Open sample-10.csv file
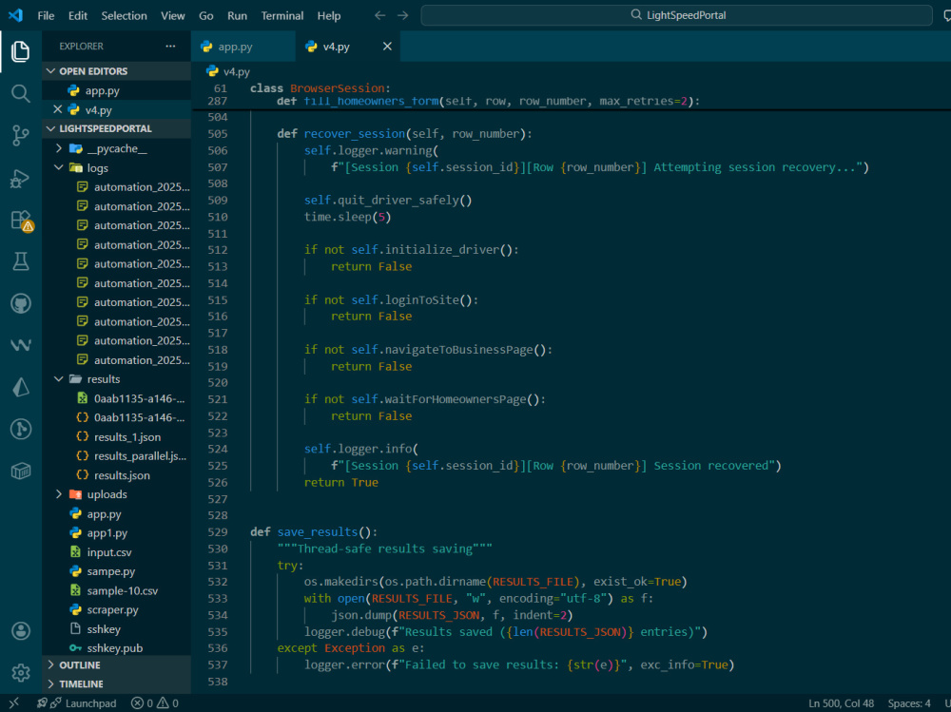 (116, 590)
